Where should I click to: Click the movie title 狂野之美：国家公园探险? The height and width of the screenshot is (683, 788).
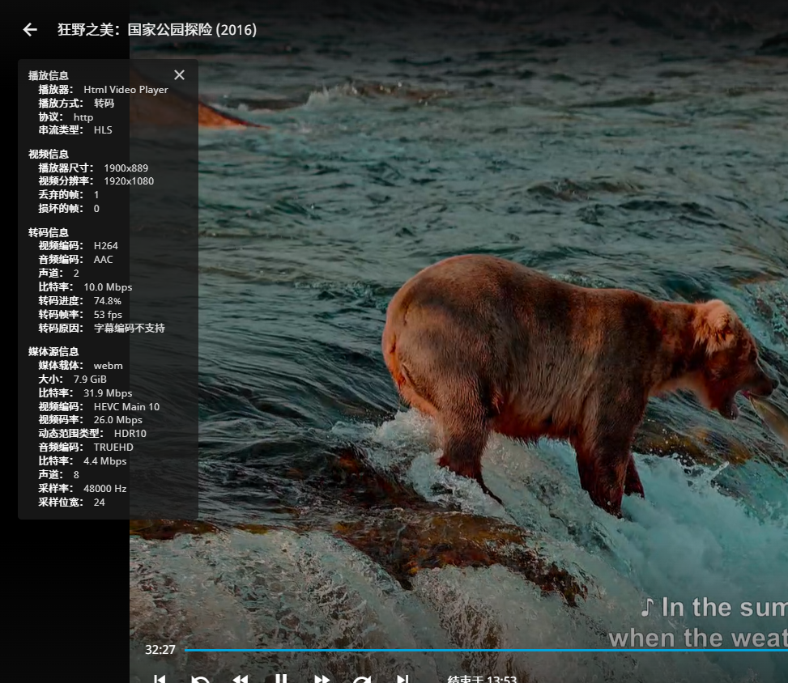coord(154,30)
